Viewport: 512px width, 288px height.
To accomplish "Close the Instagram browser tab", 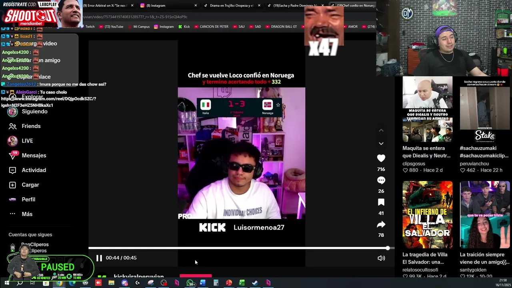I will 196,6.
